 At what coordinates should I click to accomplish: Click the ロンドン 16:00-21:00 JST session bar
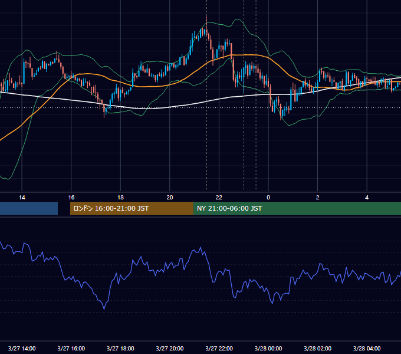(x=132, y=208)
